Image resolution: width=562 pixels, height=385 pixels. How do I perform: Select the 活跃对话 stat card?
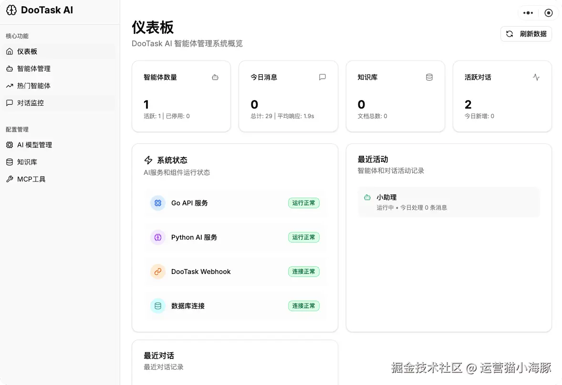502,96
